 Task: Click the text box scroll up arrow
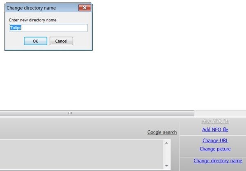pos(166,143)
